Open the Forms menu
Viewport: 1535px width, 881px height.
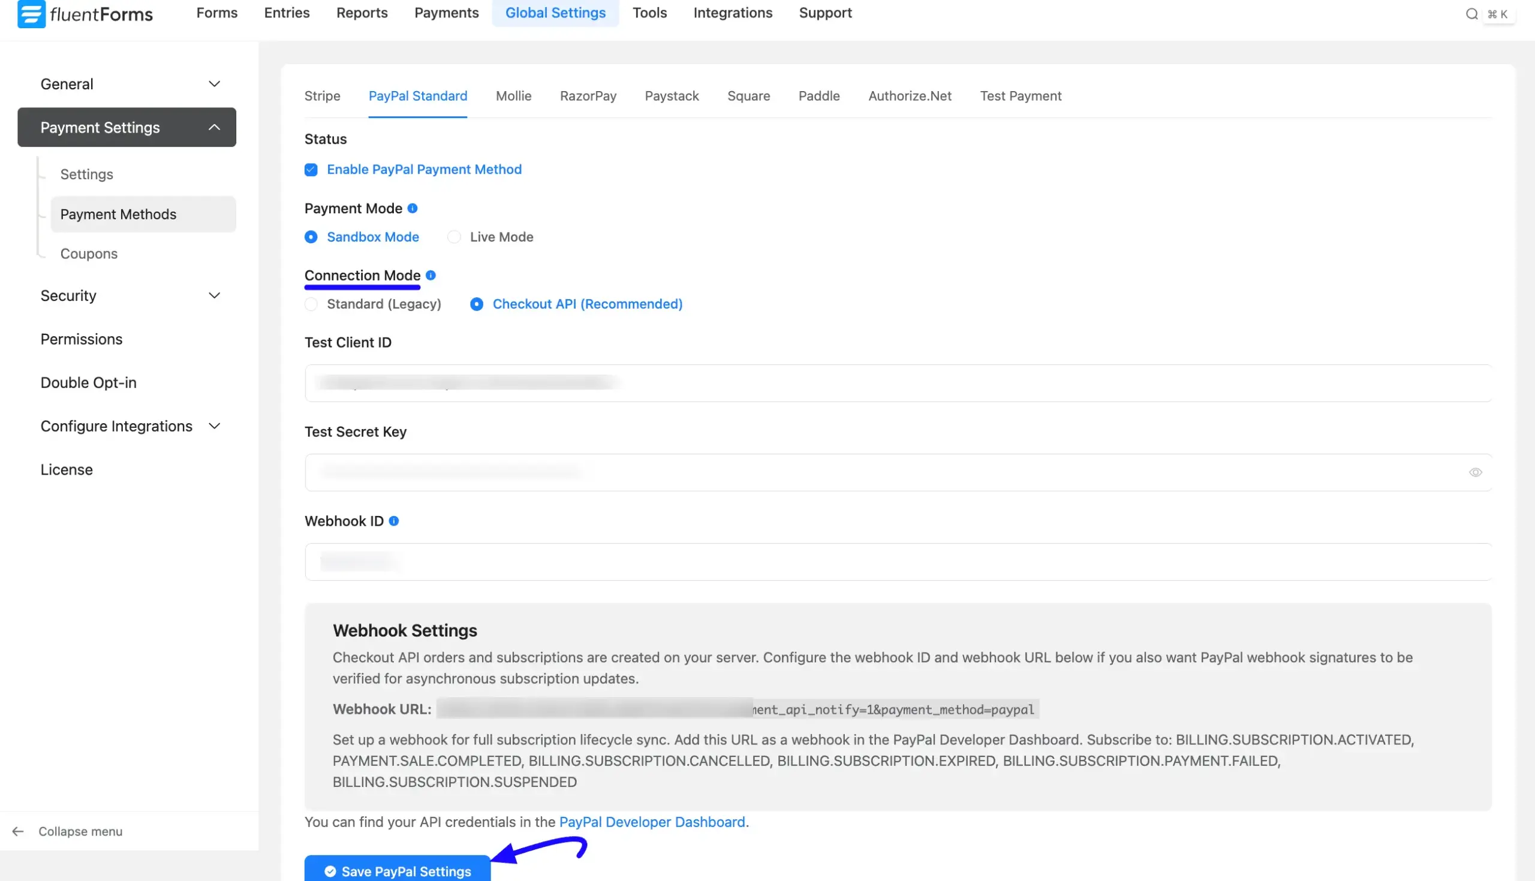tap(216, 13)
